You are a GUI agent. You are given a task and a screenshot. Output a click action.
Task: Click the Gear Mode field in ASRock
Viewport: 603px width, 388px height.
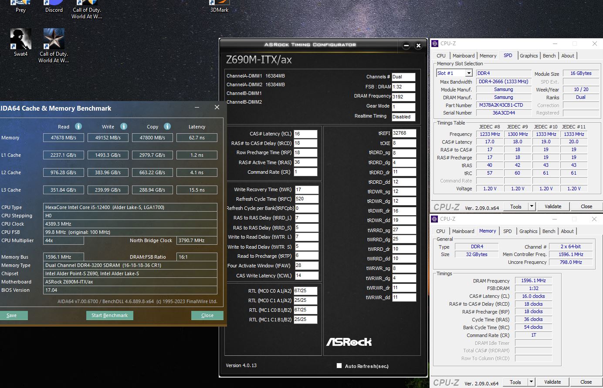pos(403,106)
